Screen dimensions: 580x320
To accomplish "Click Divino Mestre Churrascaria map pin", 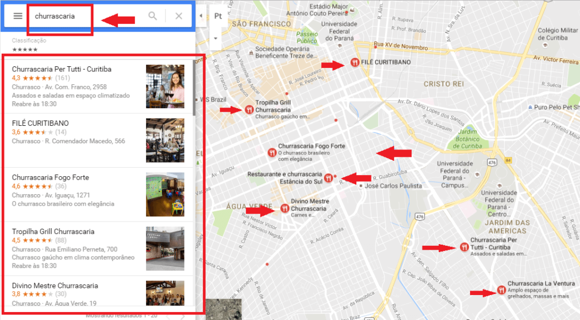I will (x=284, y=208).
